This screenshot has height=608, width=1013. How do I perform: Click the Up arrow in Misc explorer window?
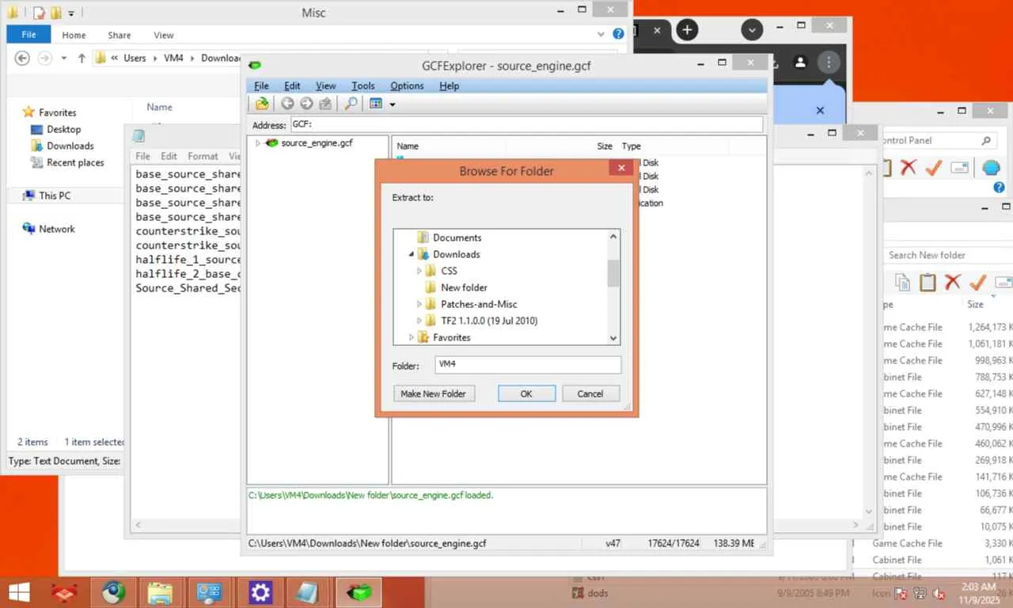tap(82, 58)
